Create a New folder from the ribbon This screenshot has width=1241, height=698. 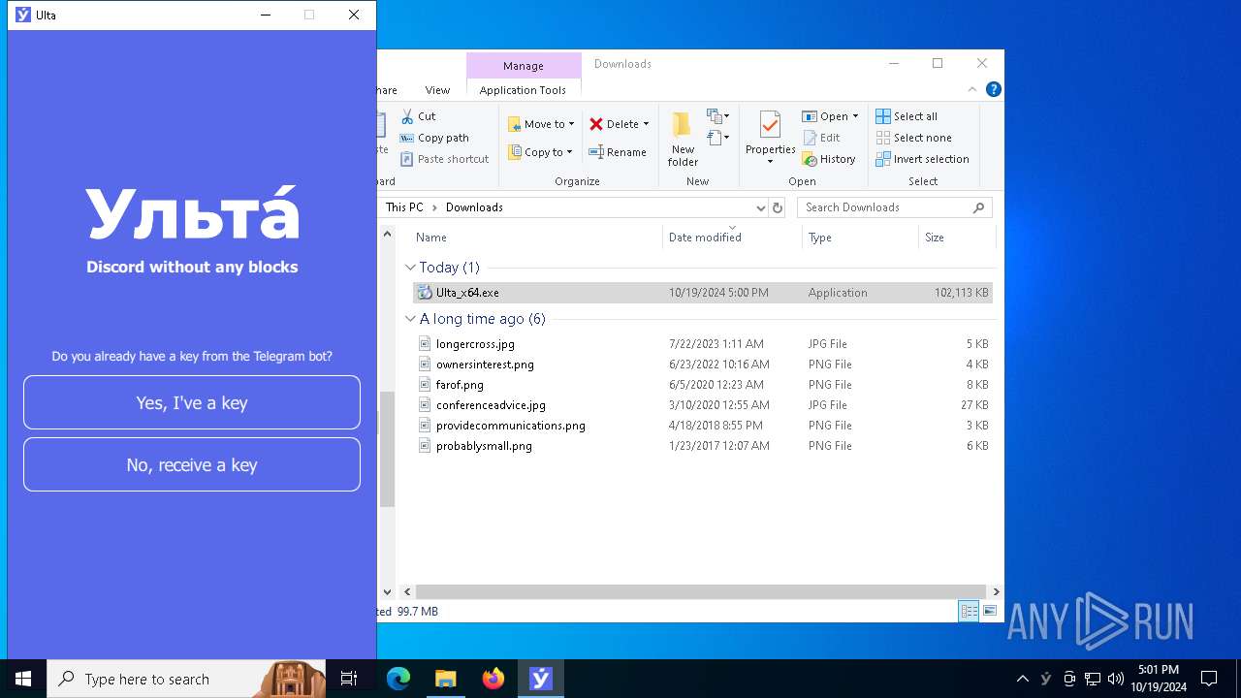coord(683,139)
